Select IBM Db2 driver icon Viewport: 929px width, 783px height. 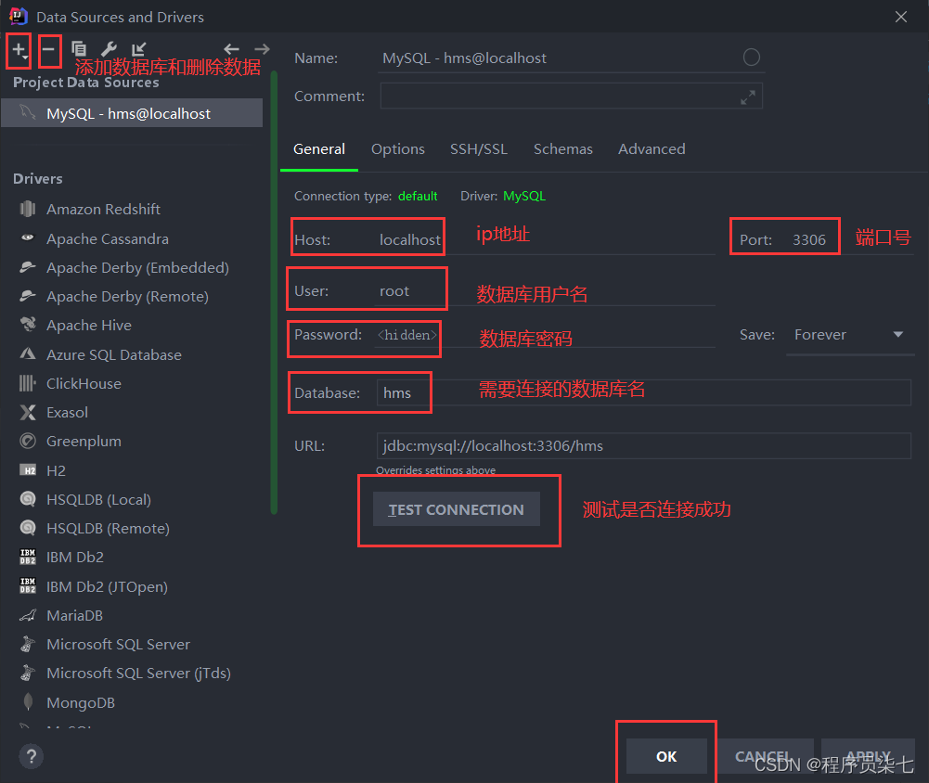coord(28,557)
